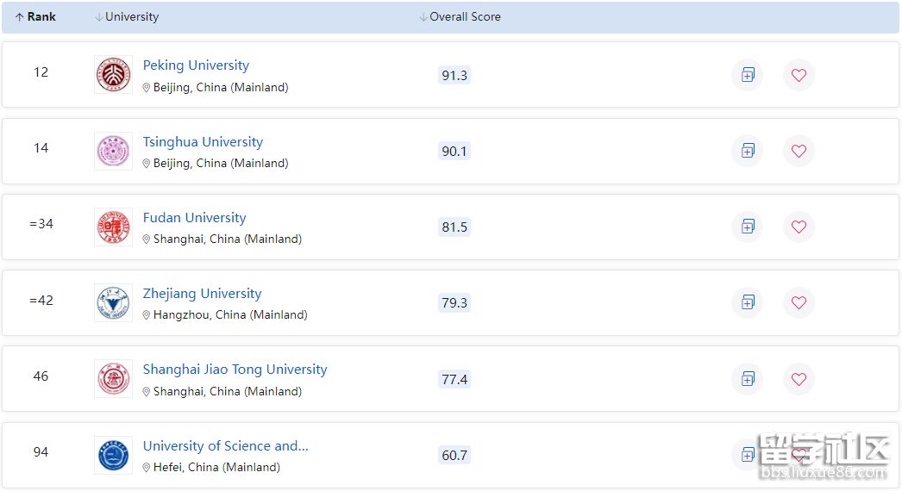The image size is (902, 491).
Task: Click Zhejiang University logo
Action: tap(113, 303)
